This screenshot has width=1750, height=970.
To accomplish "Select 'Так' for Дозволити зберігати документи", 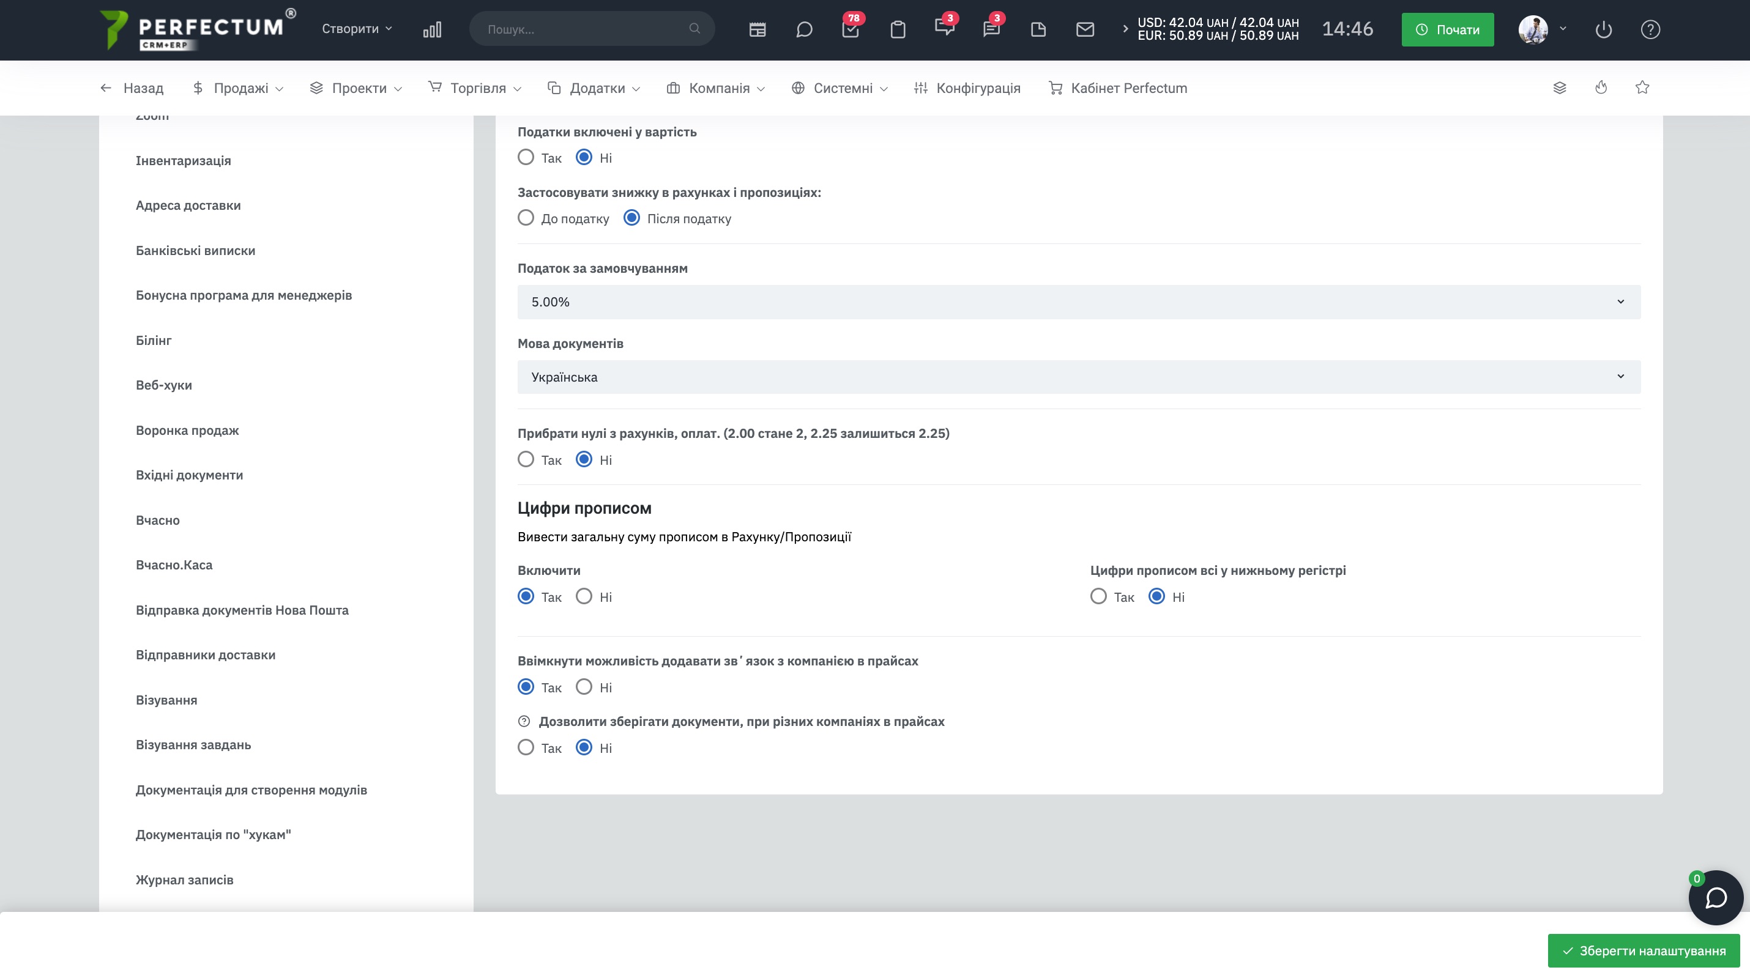I will [526, 747].
